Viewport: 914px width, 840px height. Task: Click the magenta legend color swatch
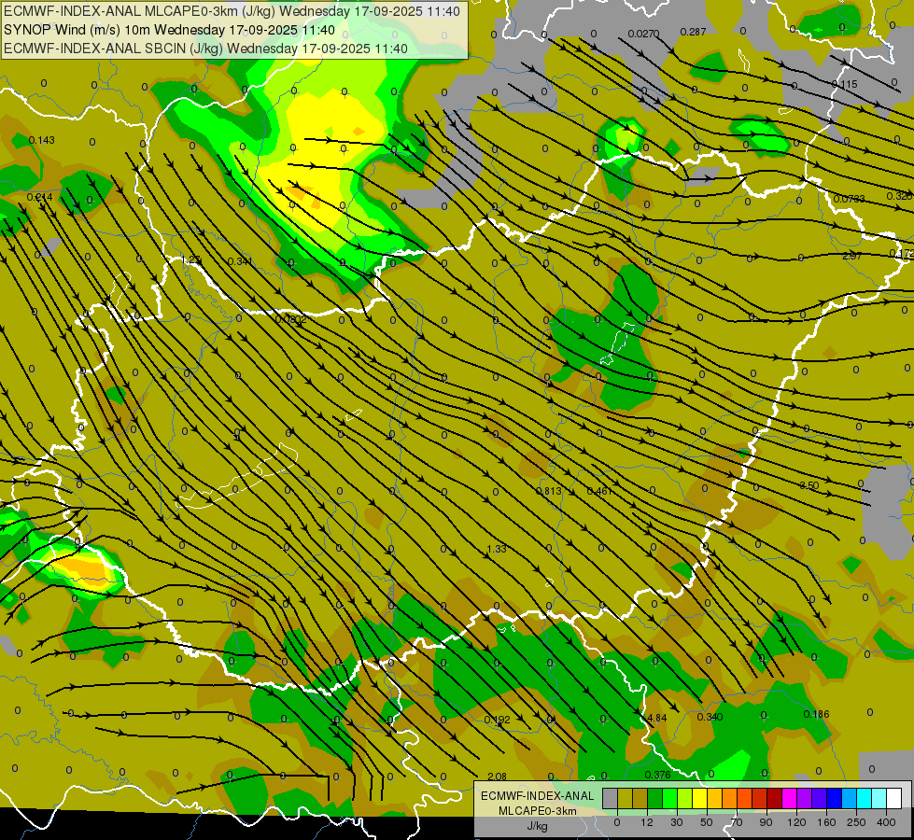pos(789,799)
